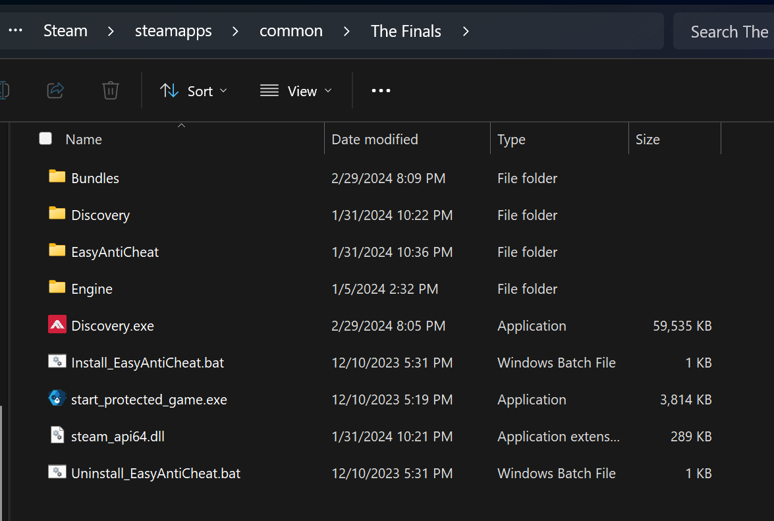Click the Engine folder name
This screenshot has height=521, width=774.
(x=92, y=289)
